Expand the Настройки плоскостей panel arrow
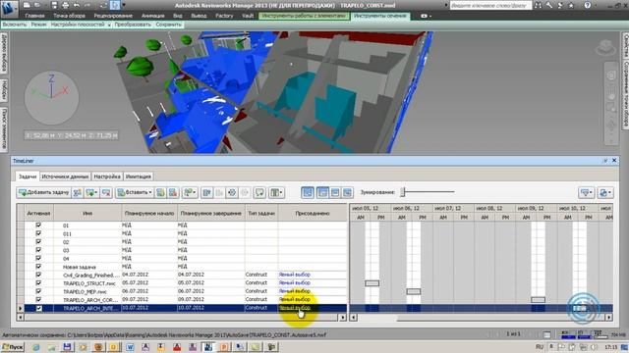The height and width of the screenshot is (353, 629). pos(109,25)
